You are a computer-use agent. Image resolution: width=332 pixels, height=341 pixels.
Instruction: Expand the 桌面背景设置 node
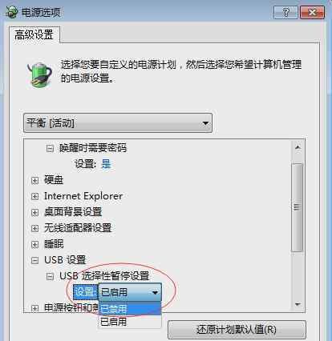click(34, 213)
